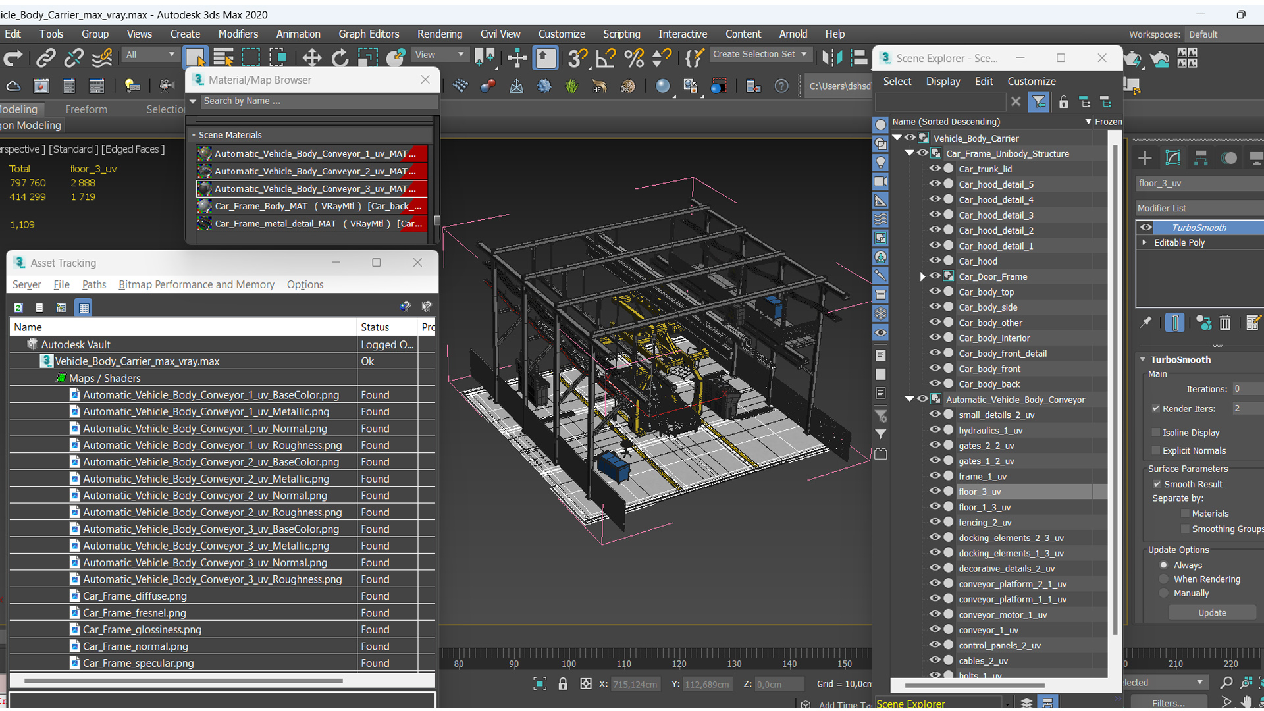Enable the Isoline Display checkbox
Viewport: 1264px width, 711px height.
pyautogui.click(x=1156, y=433)
